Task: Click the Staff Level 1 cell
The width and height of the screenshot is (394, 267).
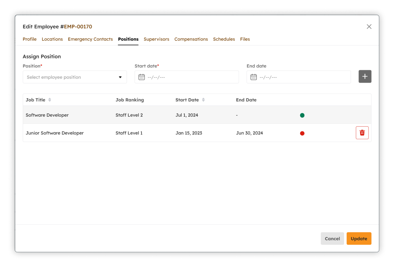Action: click(129, 133)
